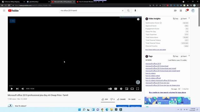Skip to the next video

click(17, 89)
